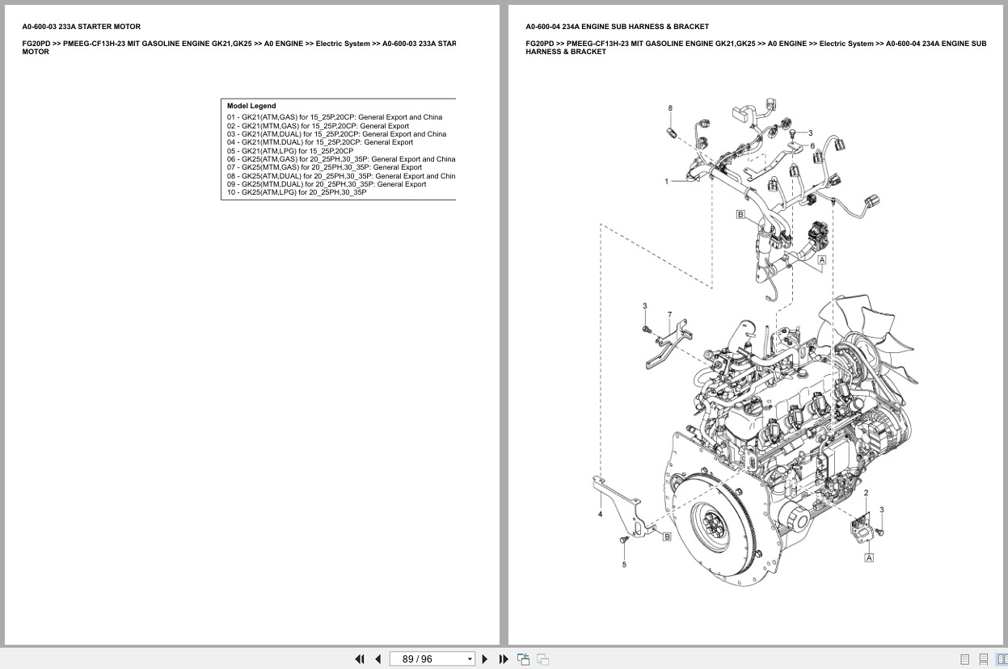Click the Model Legend heading
1008x669 pixels.
pos(251,106)
